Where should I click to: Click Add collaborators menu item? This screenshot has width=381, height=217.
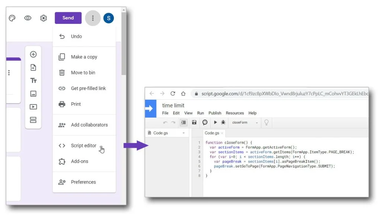click(84, 125)
